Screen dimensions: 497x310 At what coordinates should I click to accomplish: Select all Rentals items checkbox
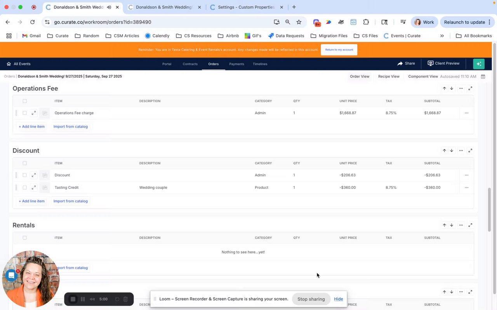[x=24, y=238]
